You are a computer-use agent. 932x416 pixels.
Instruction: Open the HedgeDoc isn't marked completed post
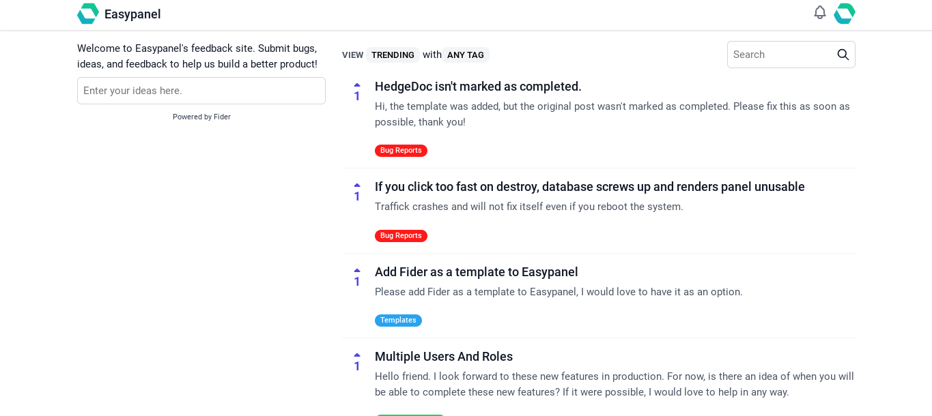click(x=478, y=87)
